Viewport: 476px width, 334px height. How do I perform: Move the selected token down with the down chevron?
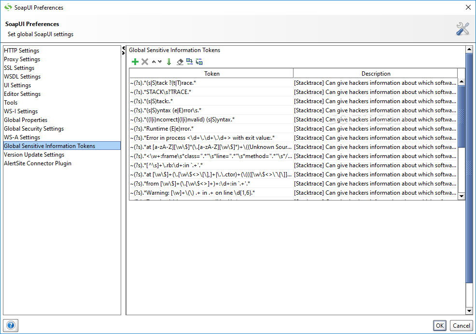click(x=160, y=62)
